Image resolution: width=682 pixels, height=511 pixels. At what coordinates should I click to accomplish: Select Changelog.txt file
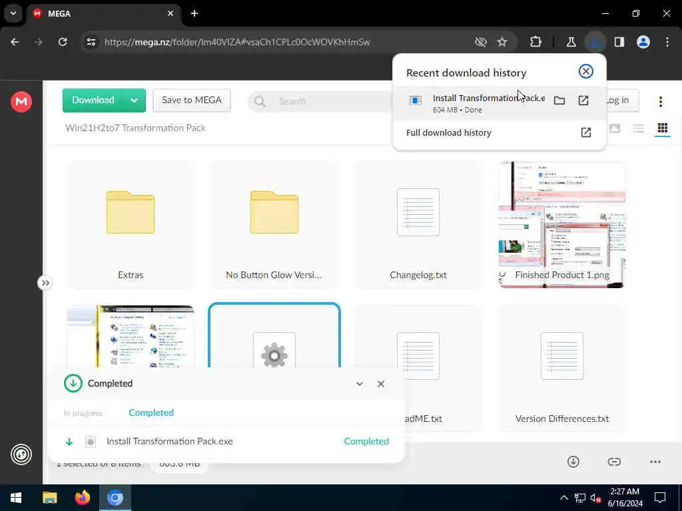[x=418, y=225]
